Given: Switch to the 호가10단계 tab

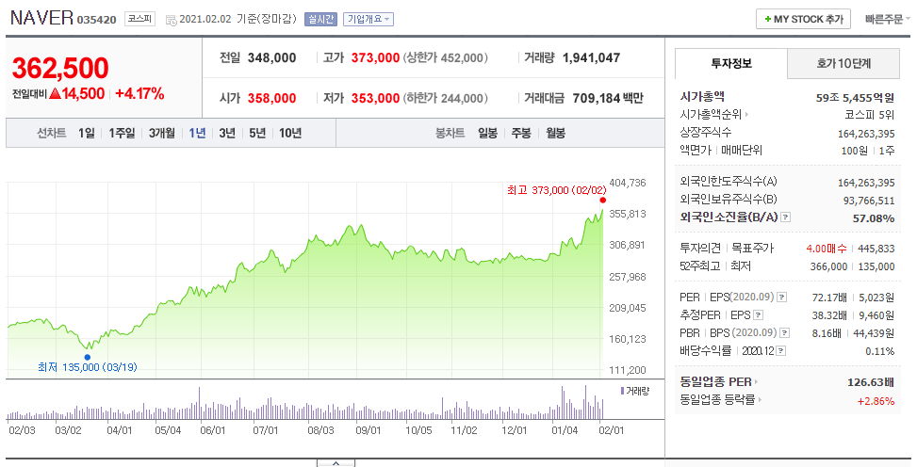Looking at the screenshot, I should click(x=843, y=64).
